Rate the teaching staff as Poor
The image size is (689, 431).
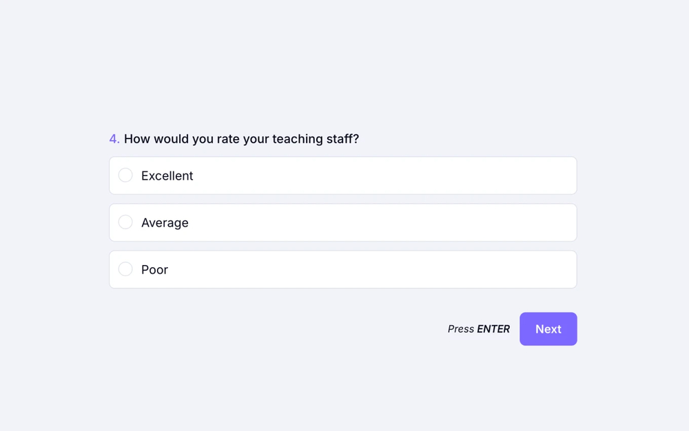coord(342,269)
